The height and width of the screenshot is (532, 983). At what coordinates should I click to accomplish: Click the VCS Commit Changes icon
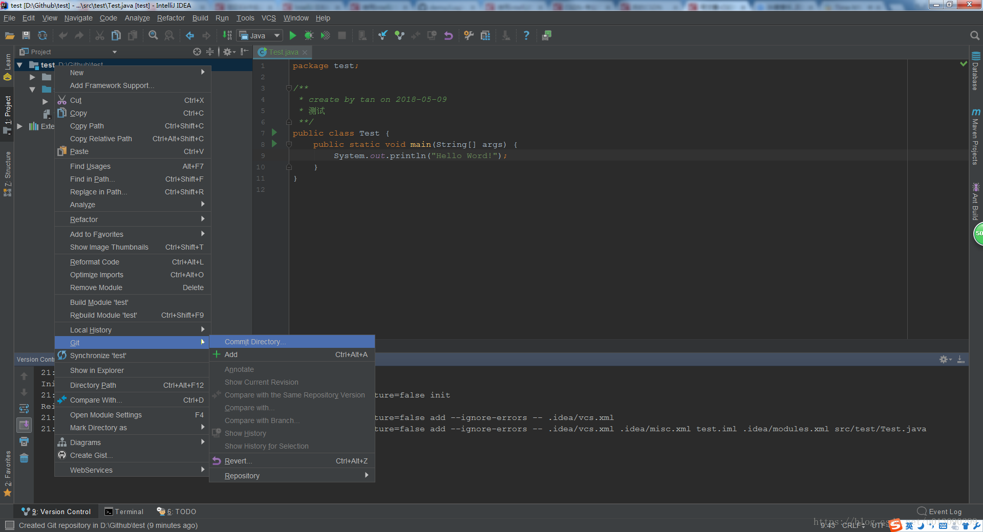tap(399, 36)
